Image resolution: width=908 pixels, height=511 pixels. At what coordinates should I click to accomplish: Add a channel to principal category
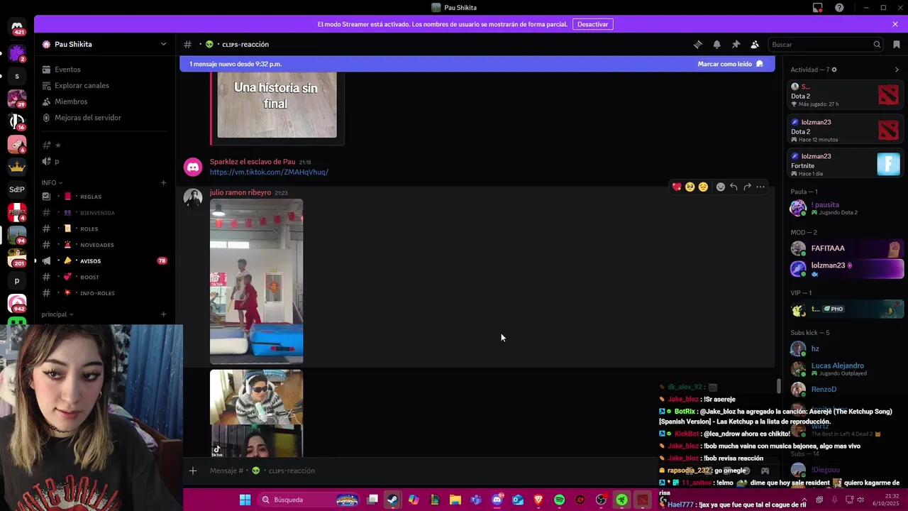(163, 314)
